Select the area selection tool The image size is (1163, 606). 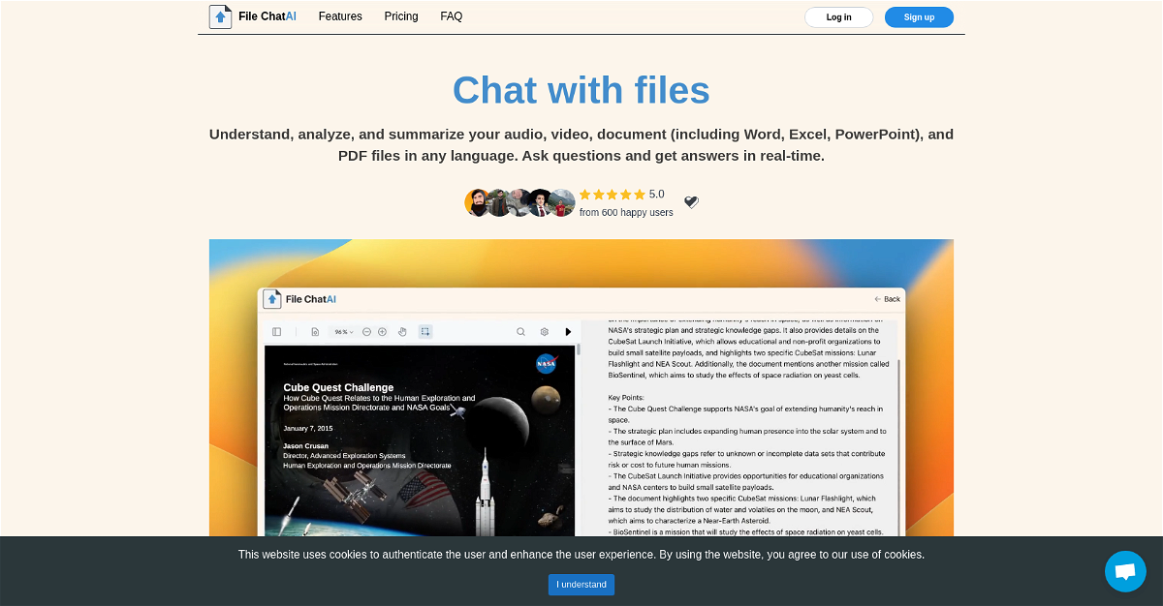(425, 331)
